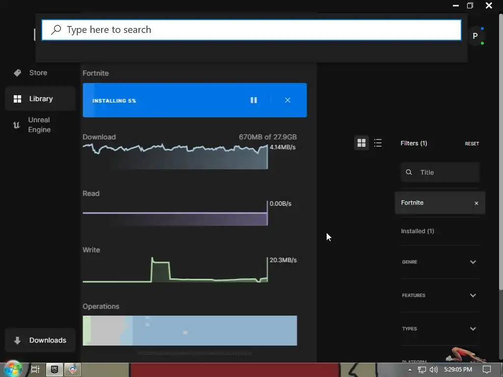Click the 670MB of 27.9GB text

268,137
